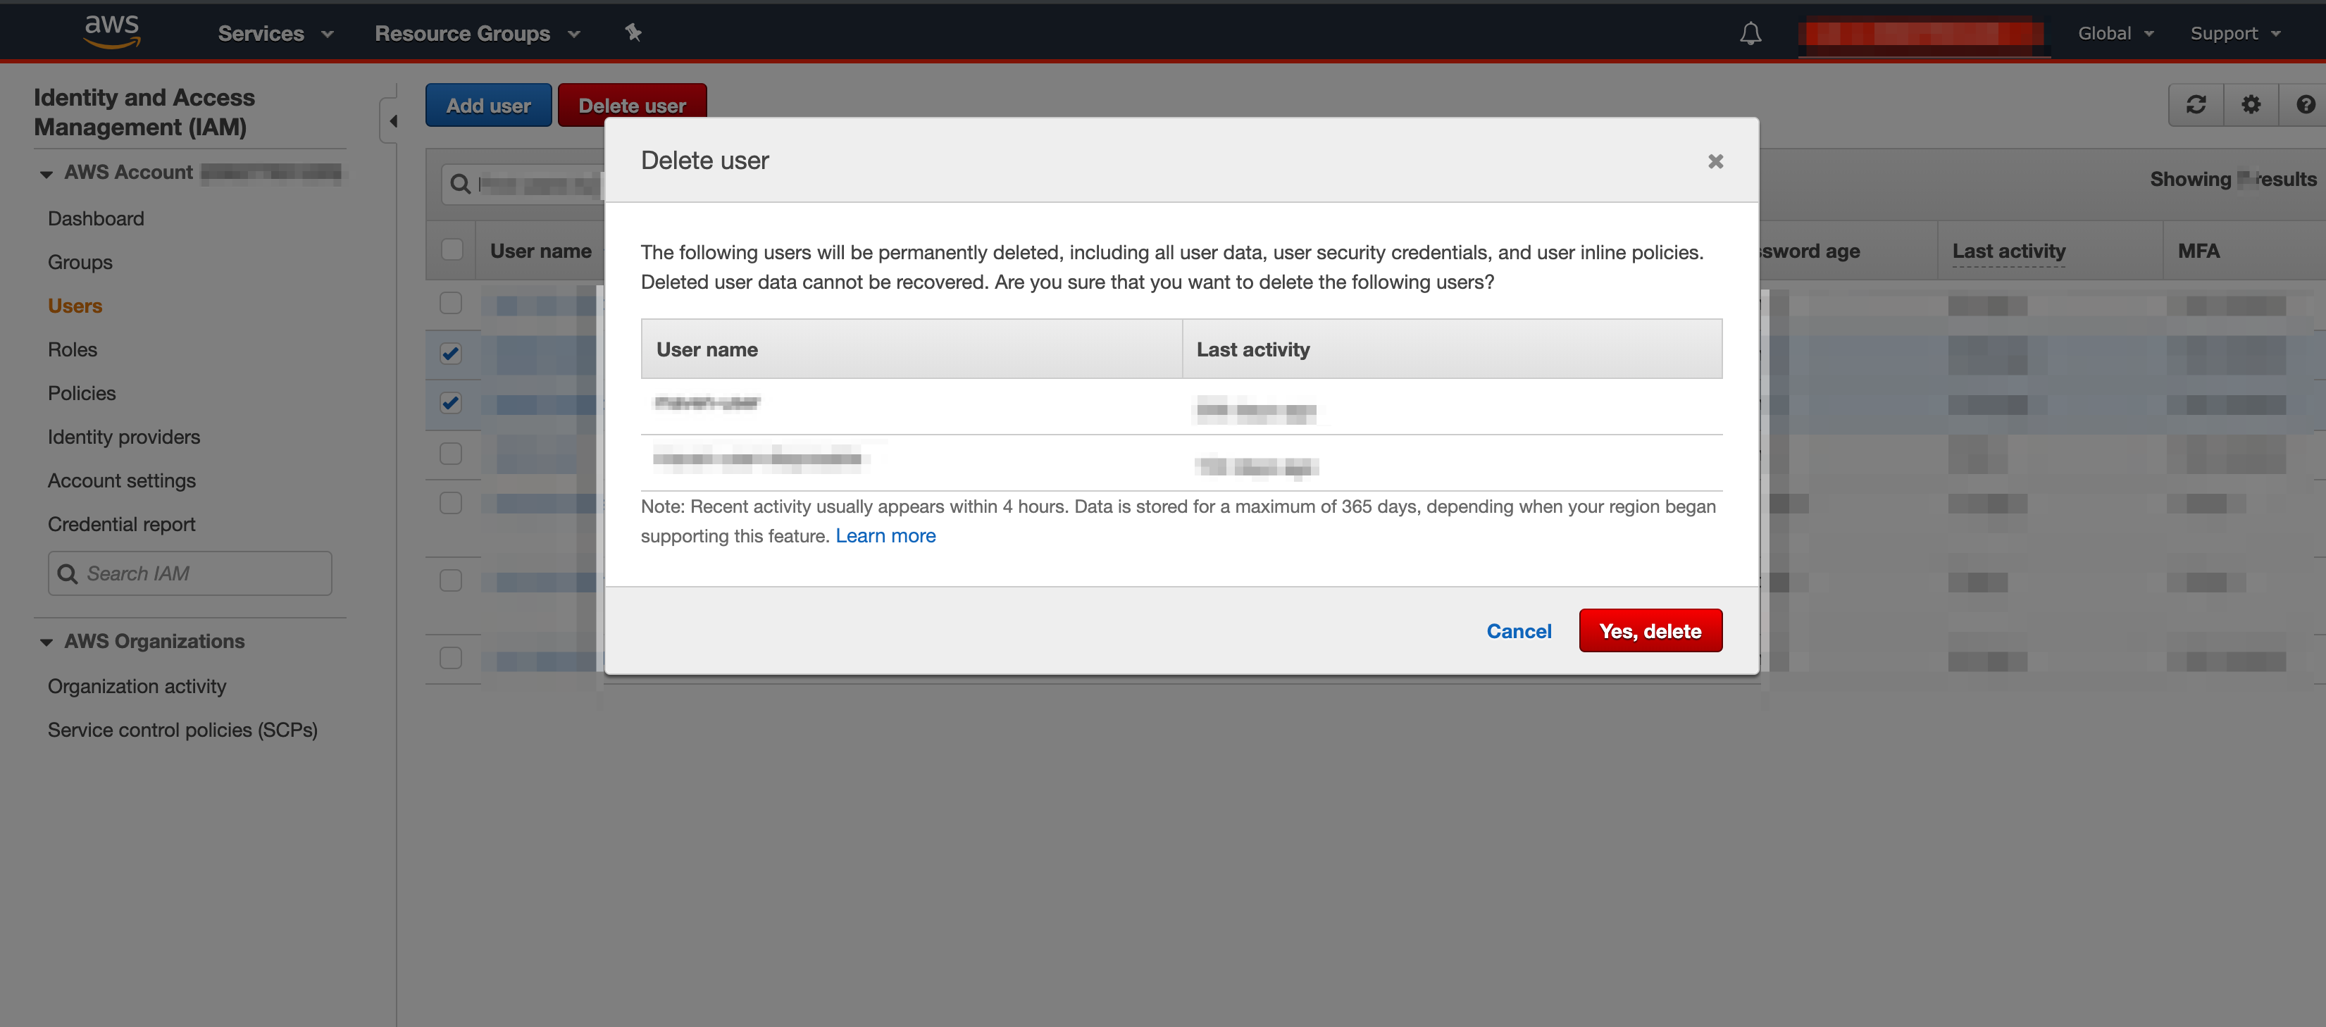Click the Delete user dialog title

pyautogui.click(x=704, y=161)
